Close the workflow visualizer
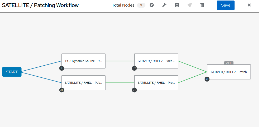This screenshot has width=259, height=127. 249,5
